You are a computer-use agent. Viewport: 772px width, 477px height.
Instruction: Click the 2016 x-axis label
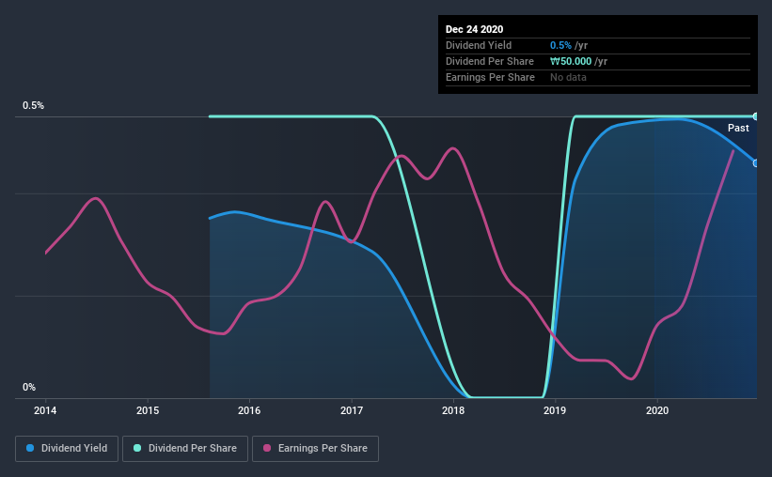click(249, 410)
